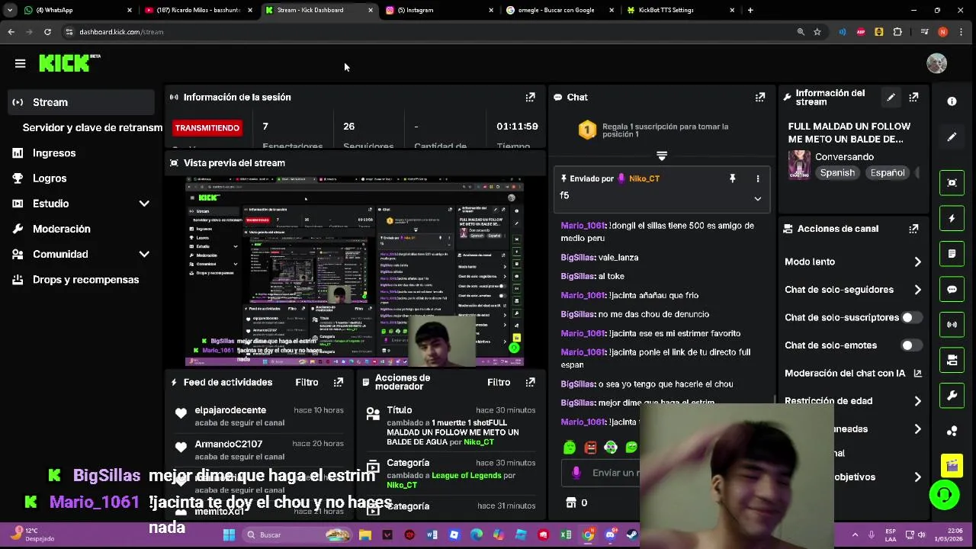Click the taskbar Buscar search box
The image size is (976, 549).
point(297,535)
